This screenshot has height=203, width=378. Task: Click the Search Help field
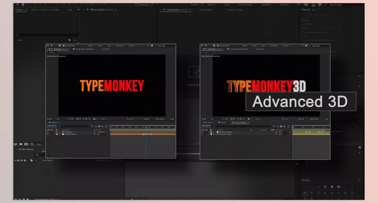click(x=335, y=5)
